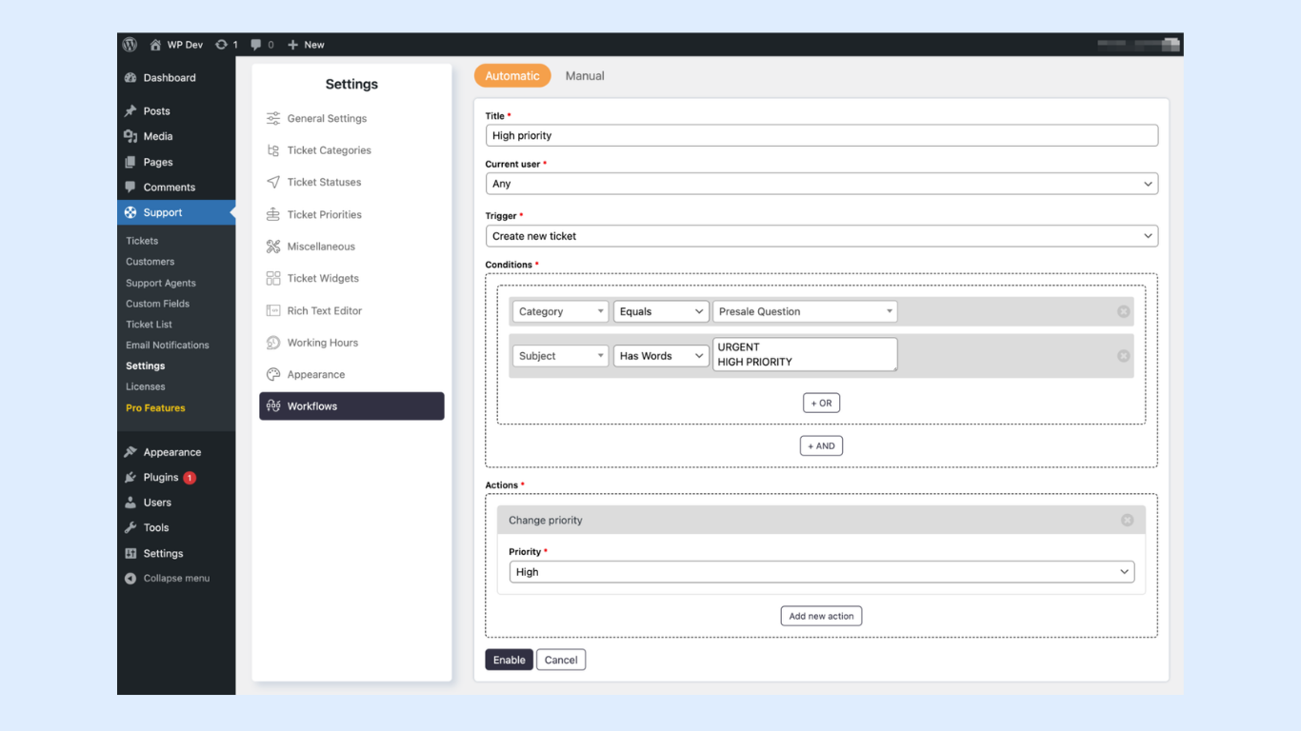Image resolution: width=1301 pixels, height=731 pixels.
Task: Remove the Subject Has Words condition row
Action: 1123,356
